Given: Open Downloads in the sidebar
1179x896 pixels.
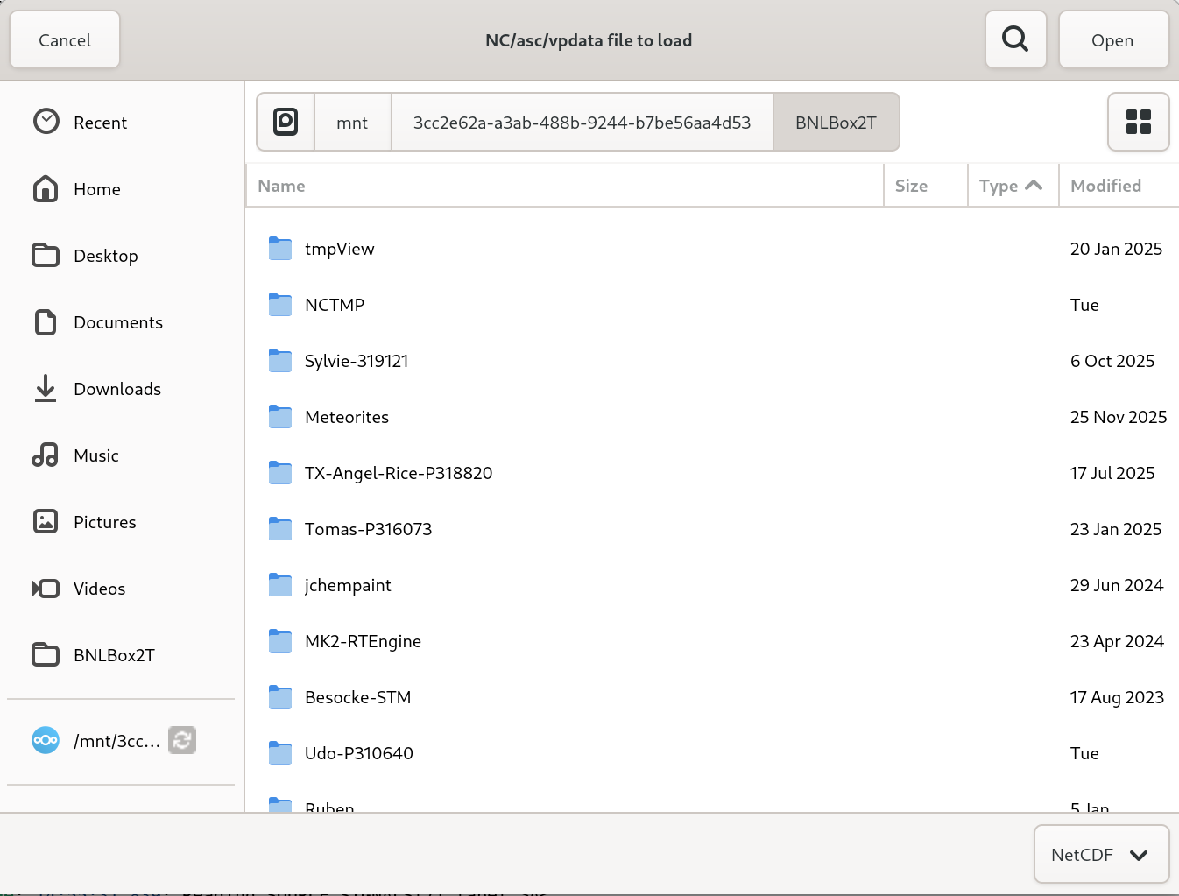Looking at the screenshot, I should [116, 389].
